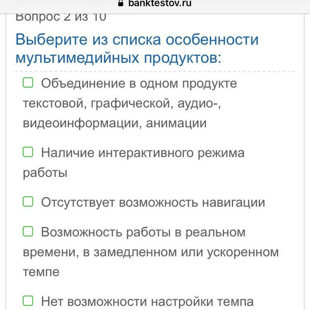The height and width of the screenshot is (310, 310).
Task: Click the word 'темпе' ending the fourth option
Action: [41, 273]
